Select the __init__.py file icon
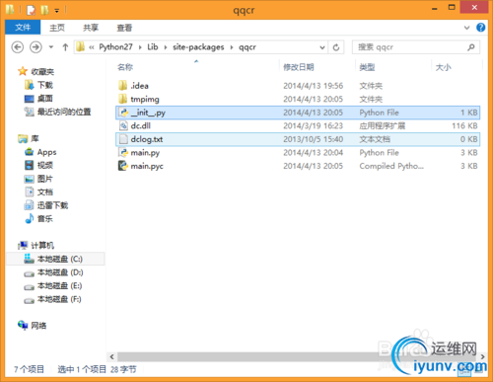 click(x=123, y=113)
